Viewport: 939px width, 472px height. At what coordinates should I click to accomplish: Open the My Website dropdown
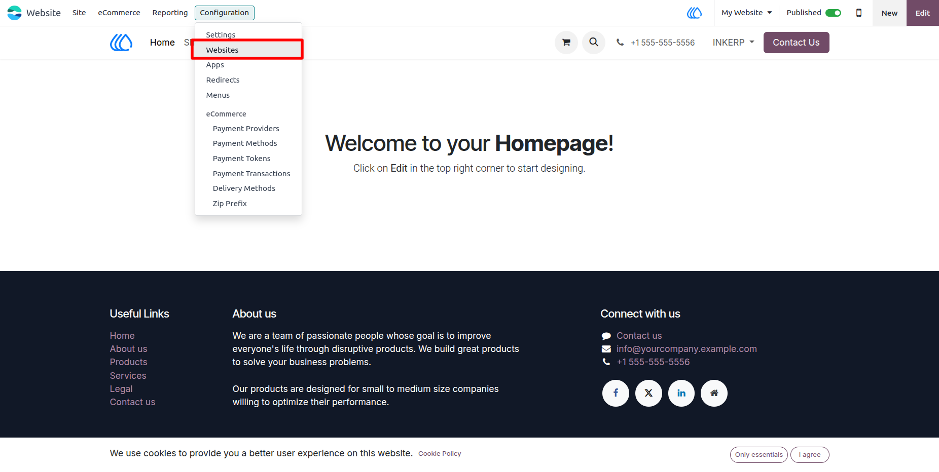click(746, 13)
